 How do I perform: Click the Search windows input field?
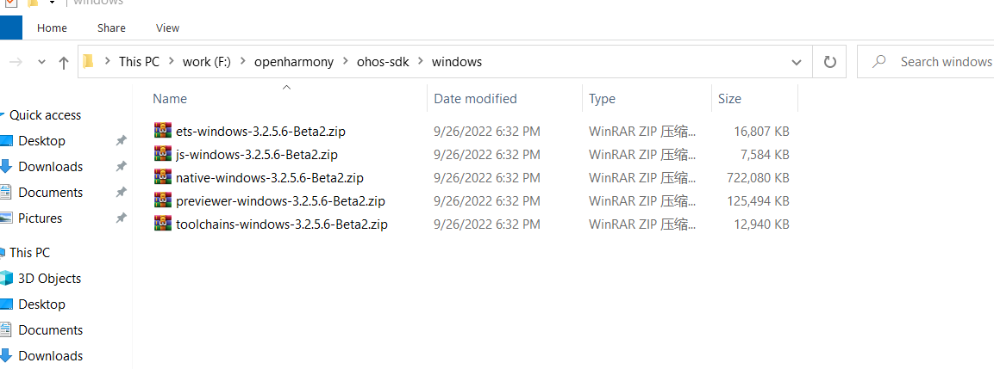coord(926,62)
